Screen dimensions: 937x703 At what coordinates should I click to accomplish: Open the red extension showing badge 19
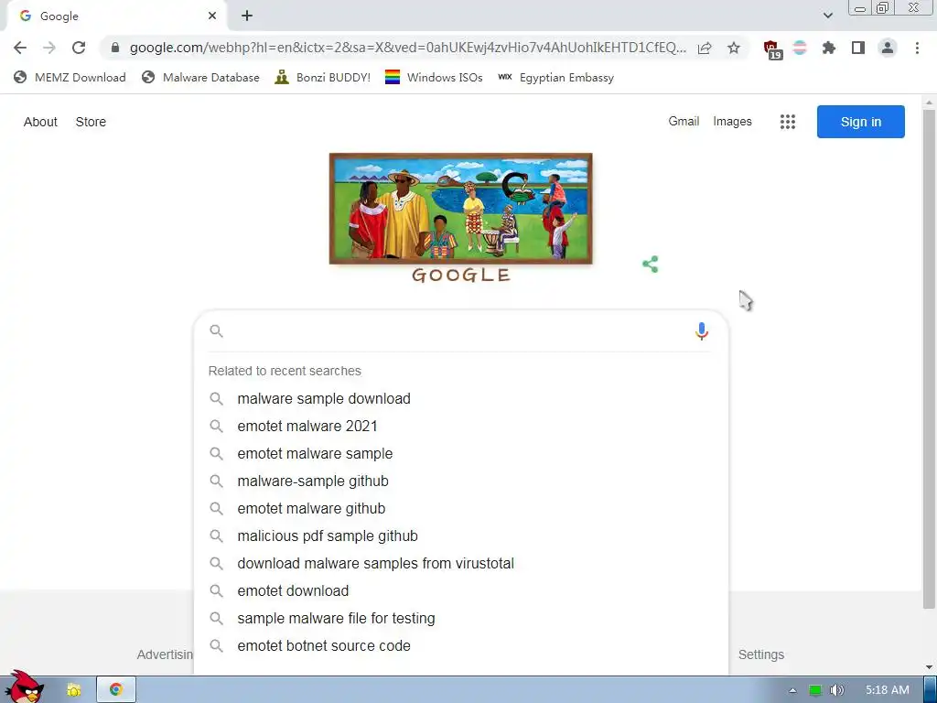(x=772, y=49)
